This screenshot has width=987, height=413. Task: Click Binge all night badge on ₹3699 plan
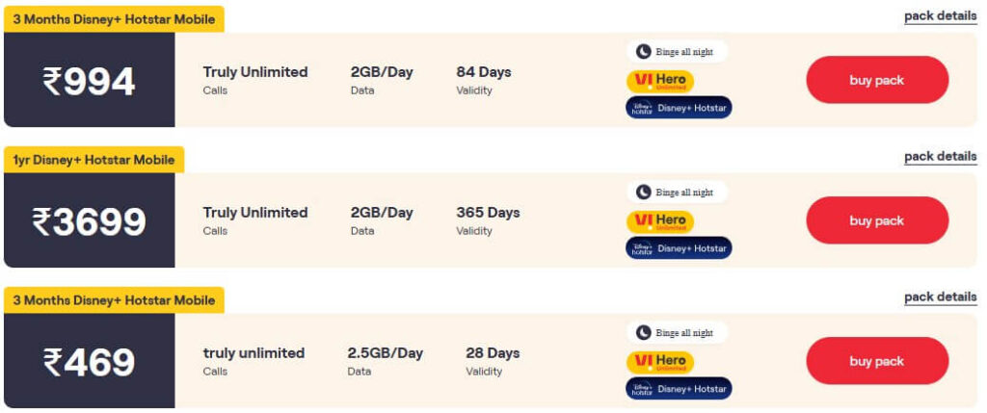(677, 193)
